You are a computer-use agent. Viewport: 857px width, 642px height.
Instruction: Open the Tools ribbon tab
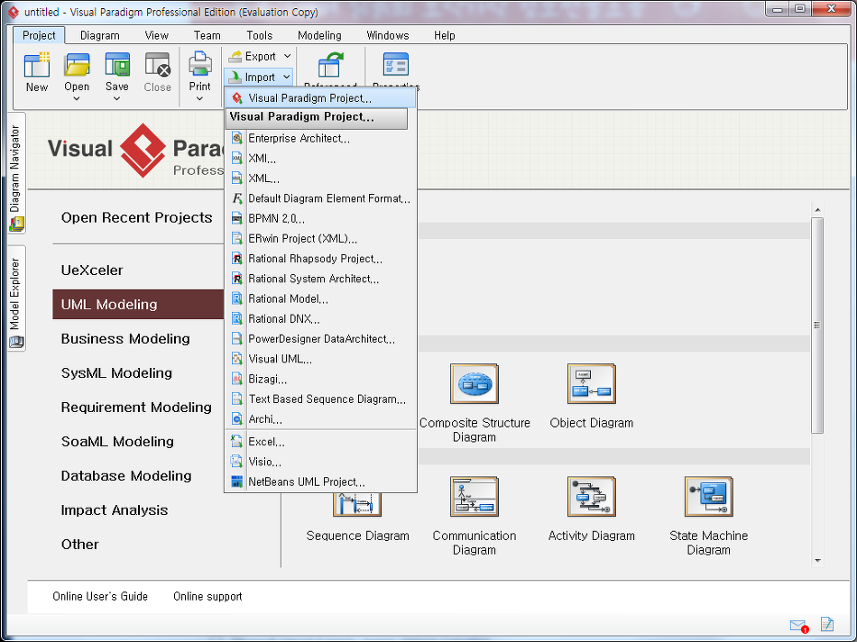pyautogui.click(x=259, y=35)
